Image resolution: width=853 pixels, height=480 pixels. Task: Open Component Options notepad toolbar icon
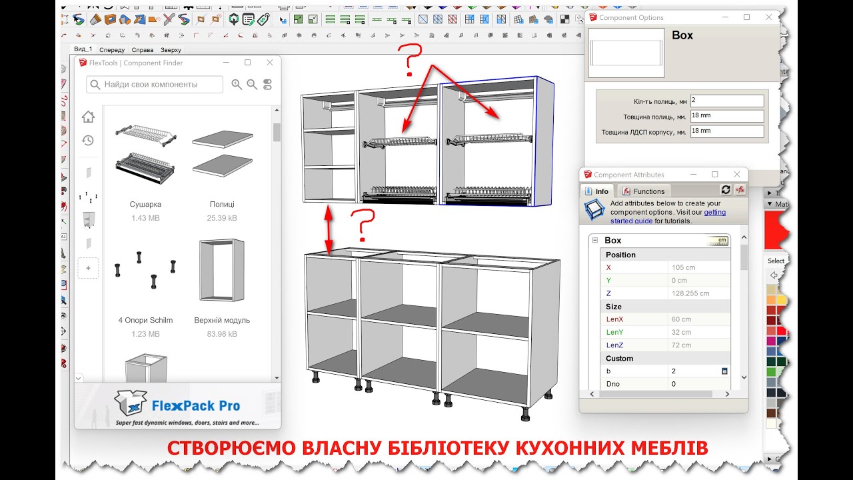[x=249, y=19]
